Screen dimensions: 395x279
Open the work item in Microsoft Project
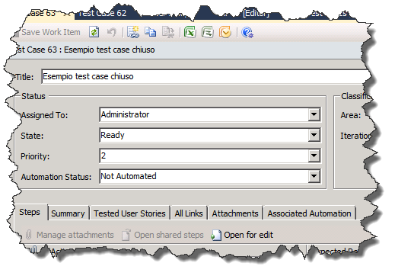208,32
